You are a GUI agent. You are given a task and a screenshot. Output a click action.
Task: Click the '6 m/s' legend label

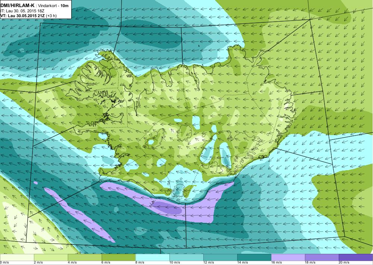106,263
